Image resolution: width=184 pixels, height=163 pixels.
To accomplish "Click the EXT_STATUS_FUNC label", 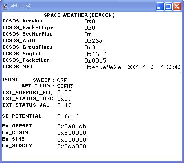I will click(28, 98).
